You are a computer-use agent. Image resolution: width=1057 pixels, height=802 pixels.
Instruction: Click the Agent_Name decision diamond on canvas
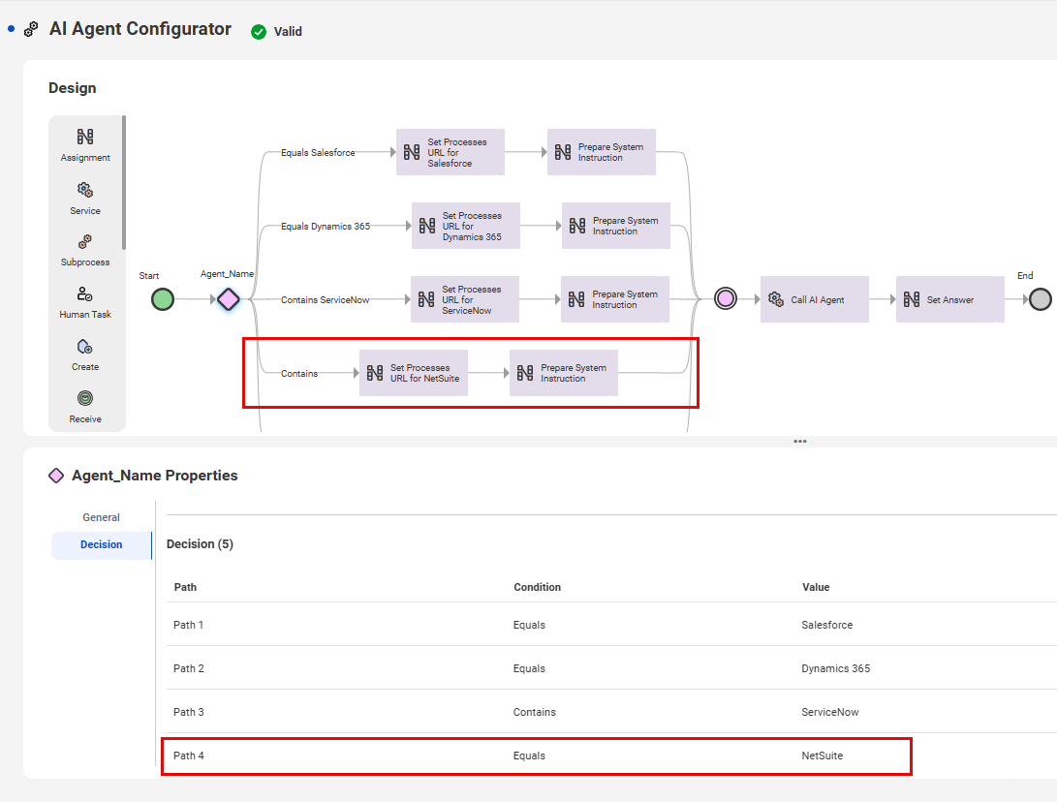click(229, 299)
